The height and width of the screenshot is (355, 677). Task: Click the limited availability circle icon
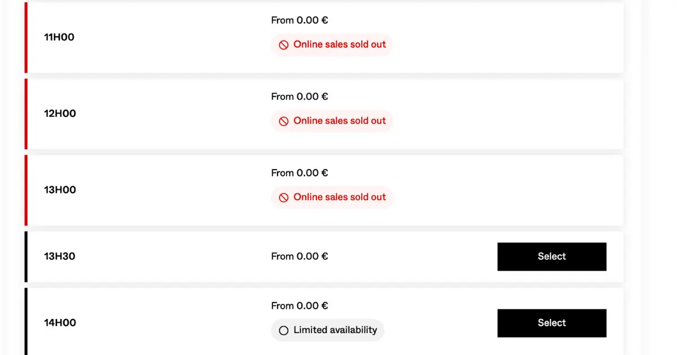point(284,330)
